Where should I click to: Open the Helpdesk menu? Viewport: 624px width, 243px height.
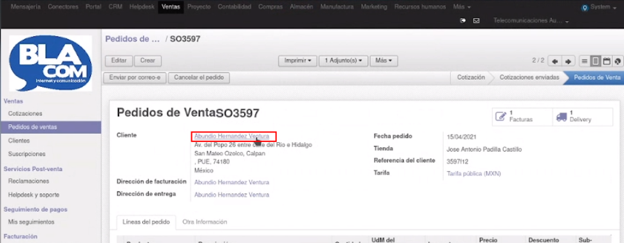pos(142,7)
